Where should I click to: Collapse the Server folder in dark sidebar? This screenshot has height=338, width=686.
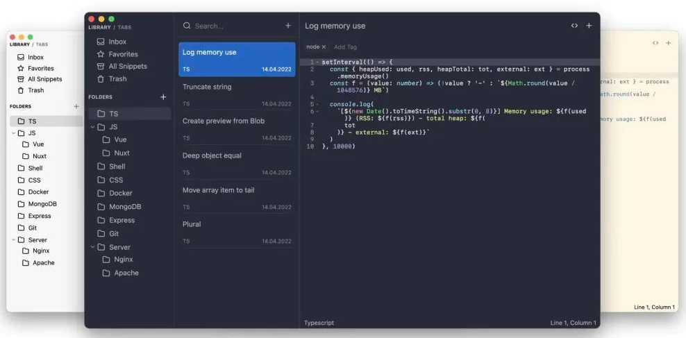[x=93, y=247]
